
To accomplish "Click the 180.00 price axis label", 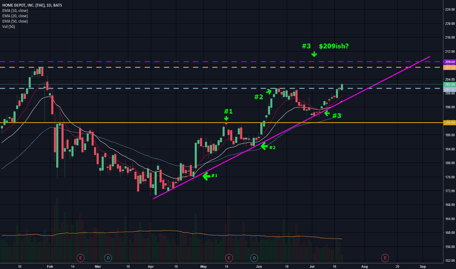I will (x=450, y=163).
